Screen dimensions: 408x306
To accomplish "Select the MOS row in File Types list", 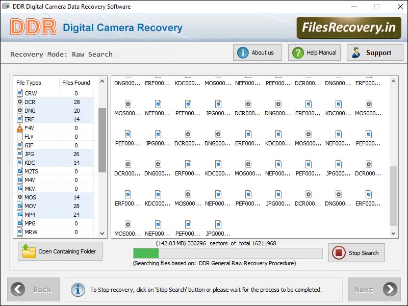I will tap(51, 197).
